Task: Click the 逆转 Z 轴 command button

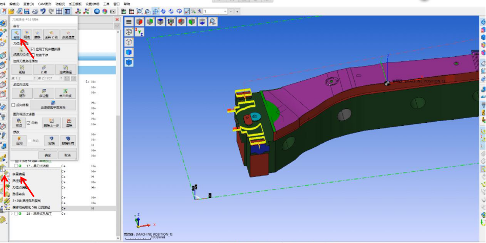Action: click(x=51, y=34)
